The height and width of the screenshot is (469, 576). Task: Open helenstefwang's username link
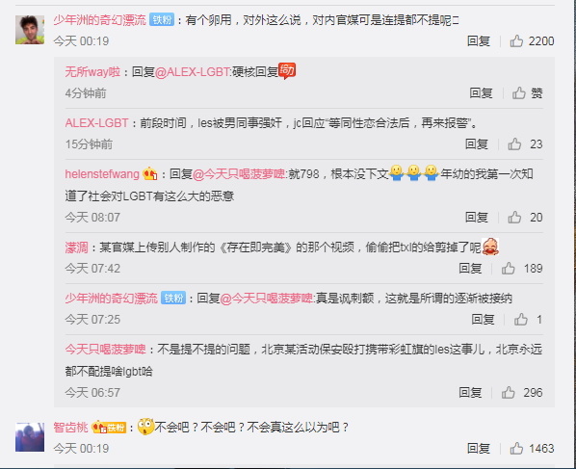pyautogui.click(x=102, y=173)
